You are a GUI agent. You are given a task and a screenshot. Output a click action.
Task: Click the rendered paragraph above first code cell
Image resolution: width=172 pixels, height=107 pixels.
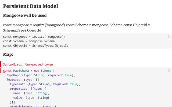[76, 28]
